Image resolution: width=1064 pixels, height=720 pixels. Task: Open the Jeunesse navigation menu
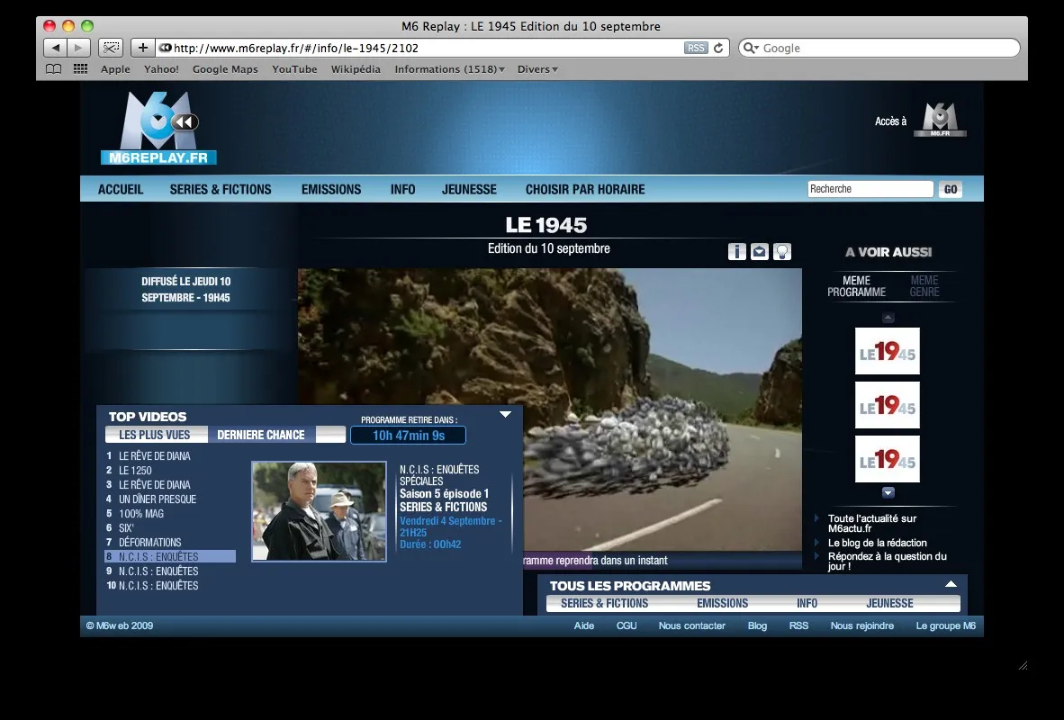tap(470, 189)
